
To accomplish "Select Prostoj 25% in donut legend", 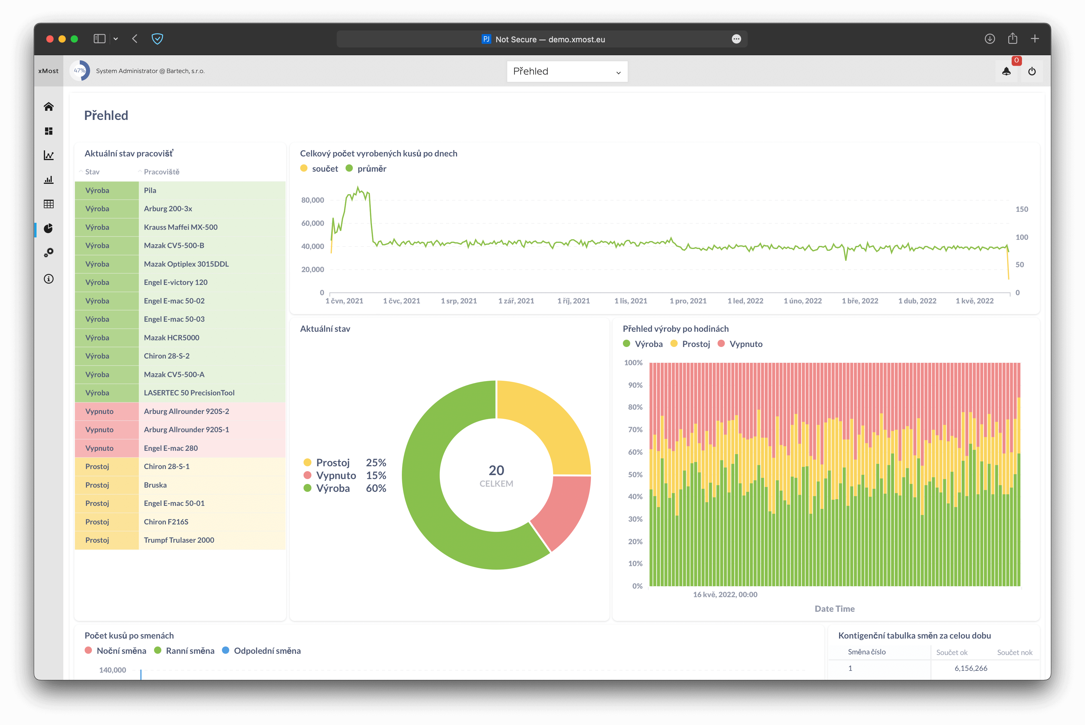I will pos(345,463).
